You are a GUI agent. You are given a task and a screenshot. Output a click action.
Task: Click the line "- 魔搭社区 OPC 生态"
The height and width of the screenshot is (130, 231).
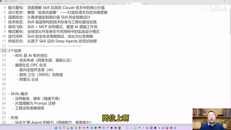click(x=29, y=65)
